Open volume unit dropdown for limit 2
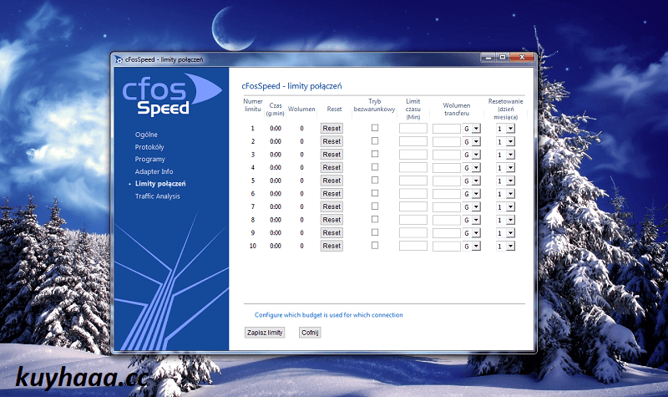This screenshot has width=668, height=397. [x=472, y=142]
